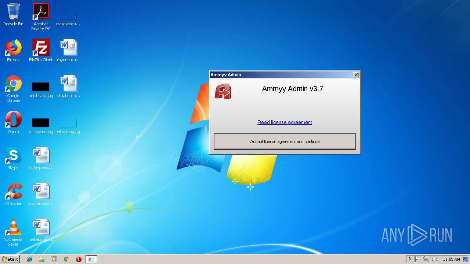Open the Start menu
470x264 pixels.
coord(10,259)
